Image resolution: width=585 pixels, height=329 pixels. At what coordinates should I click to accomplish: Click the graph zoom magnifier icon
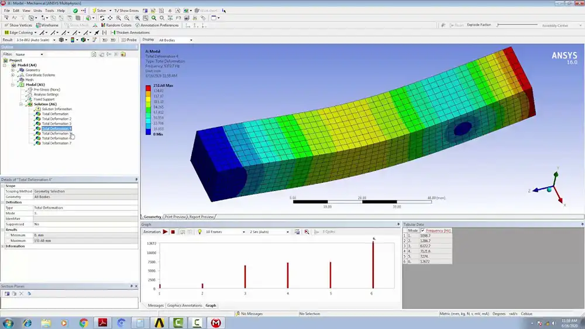[x=307, y=232]
